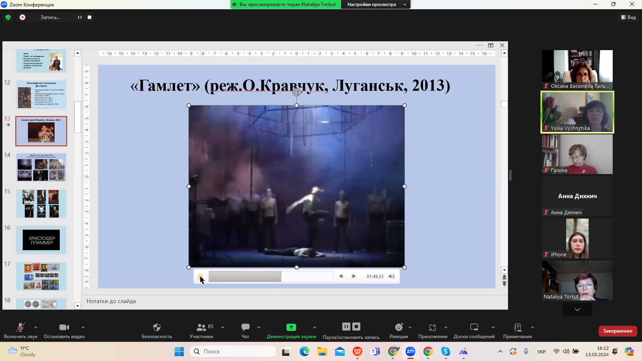Open the Reactions smiley menu
This screenshot has width=642, height=361.
point(398,327)
